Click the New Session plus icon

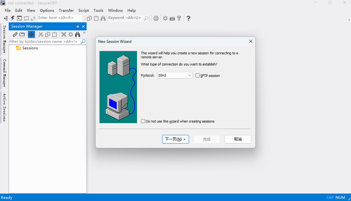31,34
